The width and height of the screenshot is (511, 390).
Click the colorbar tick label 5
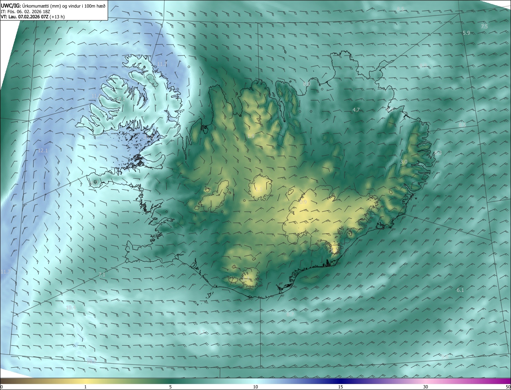pyautogui.click(x=170, y=387)
